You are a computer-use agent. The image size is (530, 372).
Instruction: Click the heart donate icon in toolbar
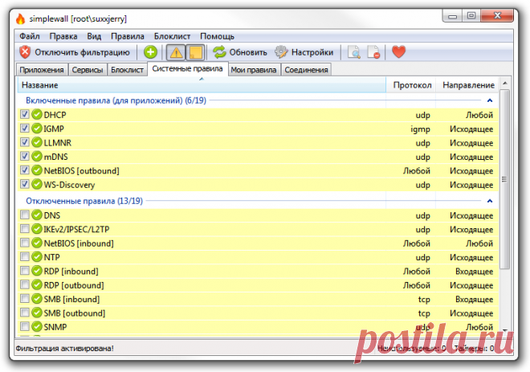pyautogui.click(x=398, y=52)
